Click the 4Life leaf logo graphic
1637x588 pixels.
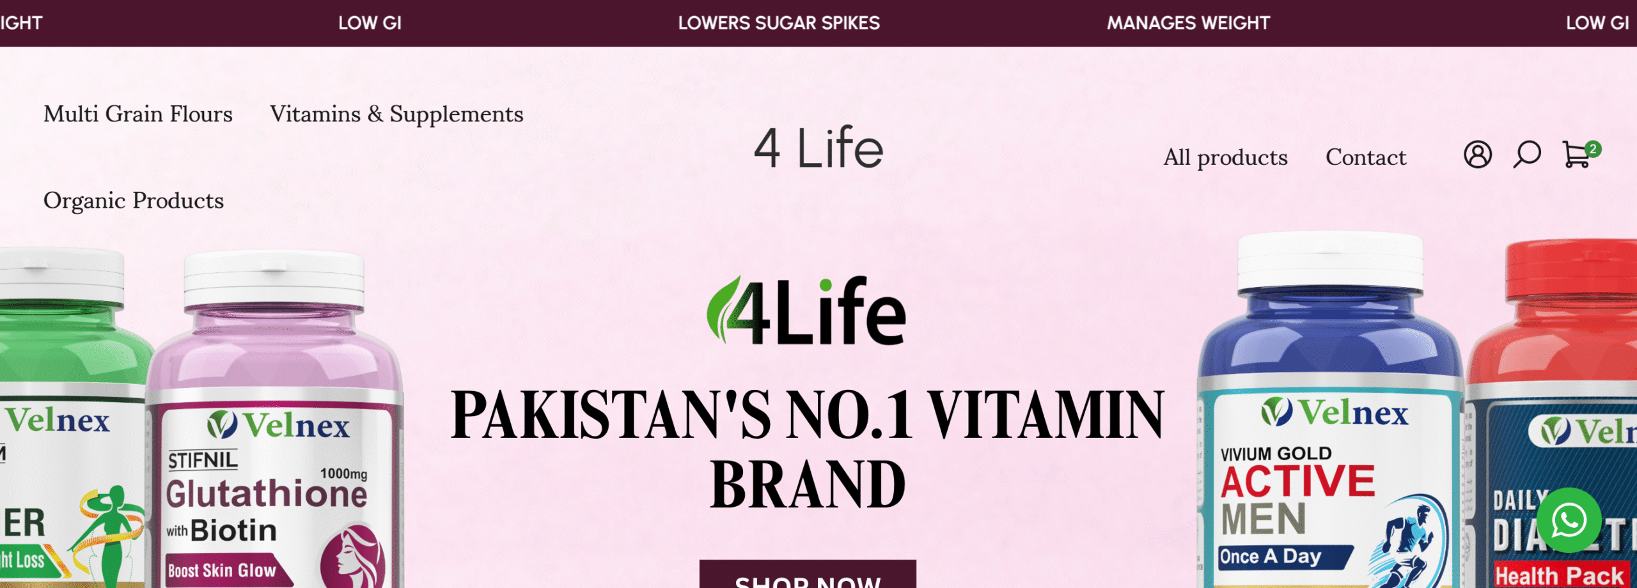[806, 311]
